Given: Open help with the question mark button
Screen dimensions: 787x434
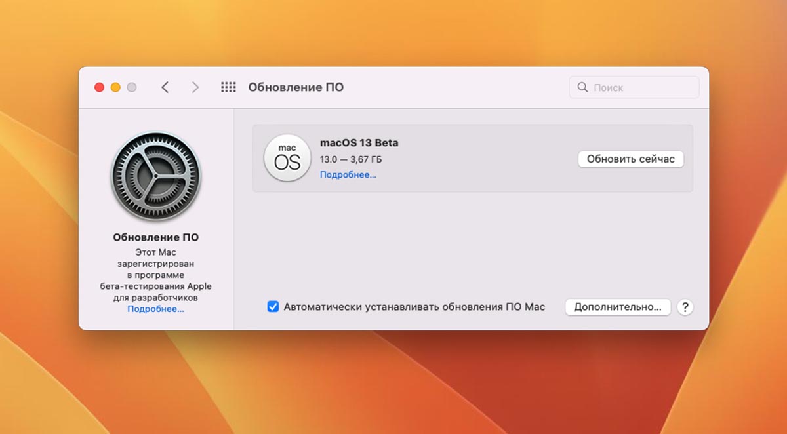Looking at the screenshot, I should click(685, 307).
